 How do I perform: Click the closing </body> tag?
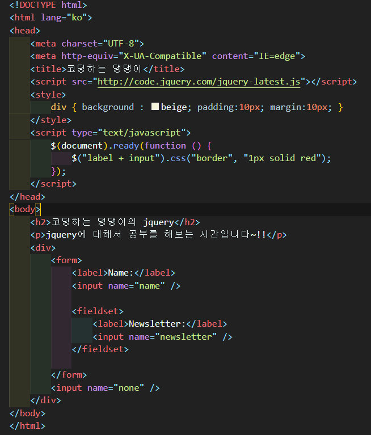coord(27,413)
